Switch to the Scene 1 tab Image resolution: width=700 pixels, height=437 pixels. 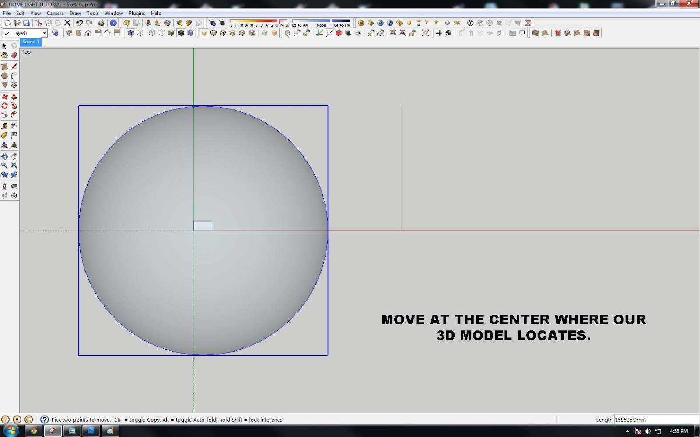coord(31,42)
